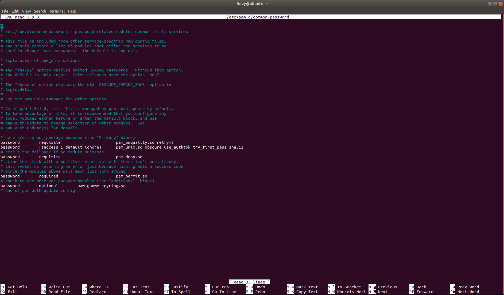Maximize the terminal window
This screenshot has height=295, width=504.
point(495,4)
